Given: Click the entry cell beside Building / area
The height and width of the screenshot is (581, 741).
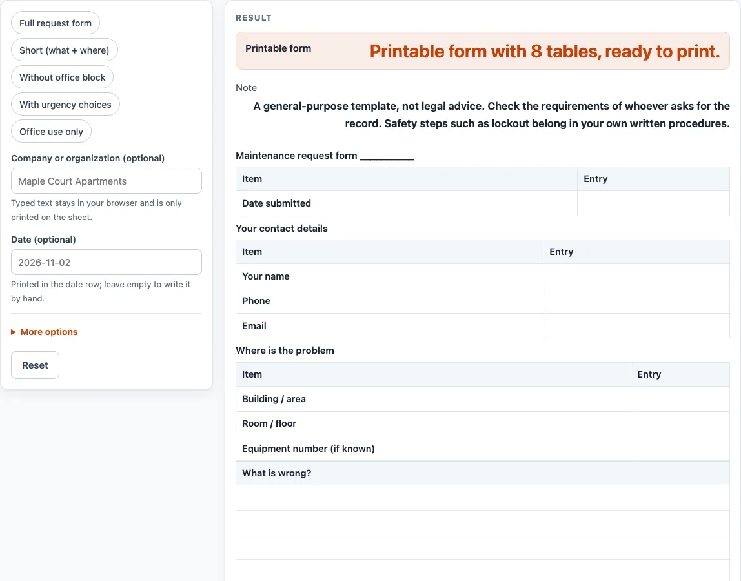Looking at the screenshot, I should click(x=680, y=399).
